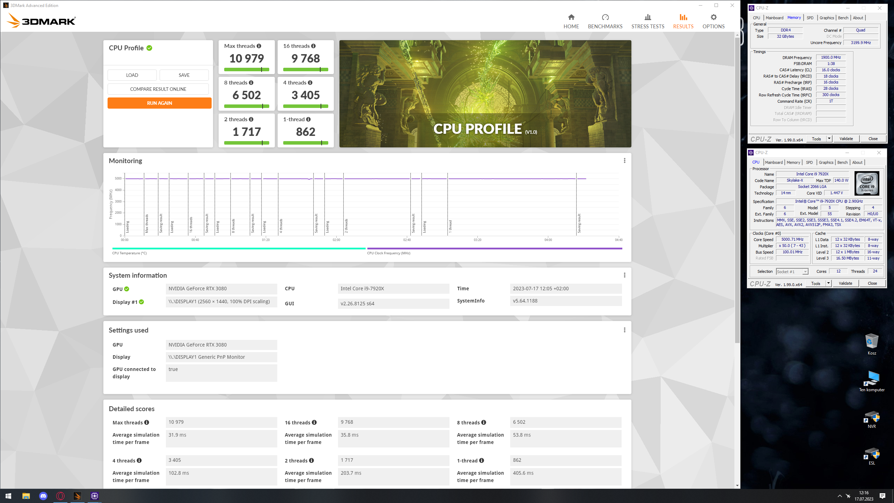Click info icon in Detailed scores 8 threads row

484,422
